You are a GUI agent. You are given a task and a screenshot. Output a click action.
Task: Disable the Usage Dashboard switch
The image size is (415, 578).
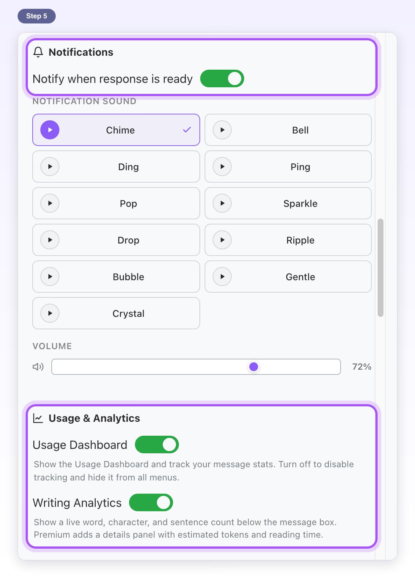pyautogui.click(x=157, y=445)
